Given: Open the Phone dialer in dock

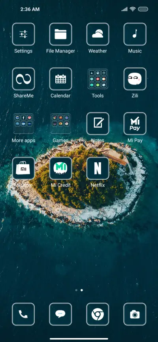Looking at the screenshot, I should click(23, 314).
